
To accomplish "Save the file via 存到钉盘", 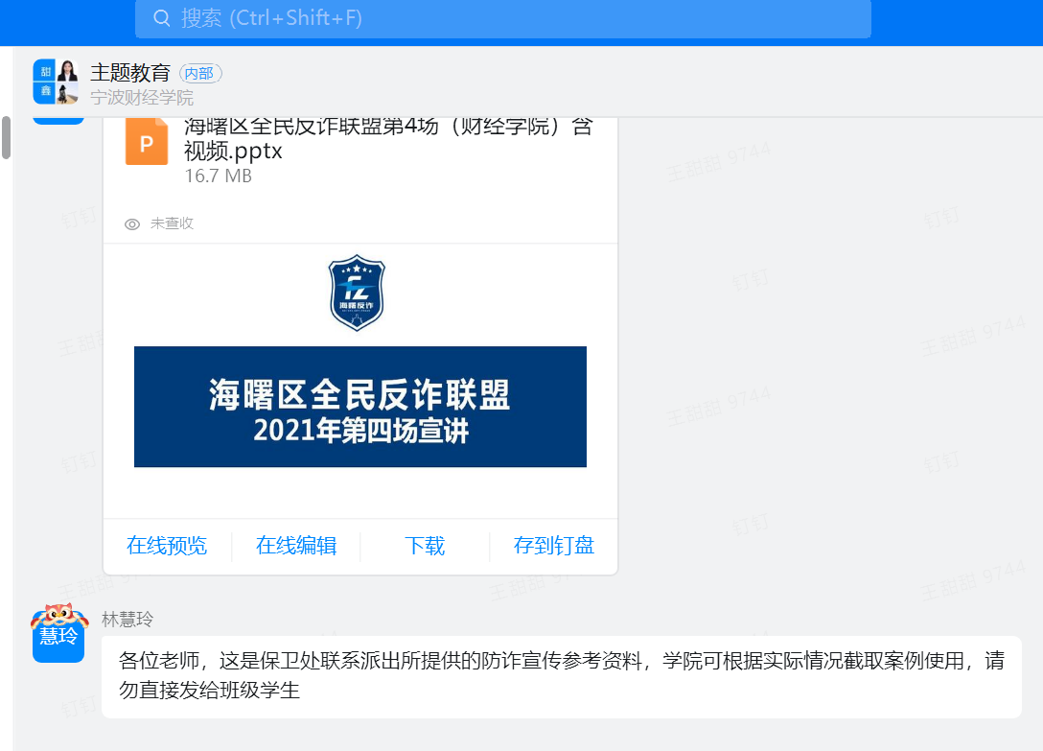I will click(x=554, y=546).
